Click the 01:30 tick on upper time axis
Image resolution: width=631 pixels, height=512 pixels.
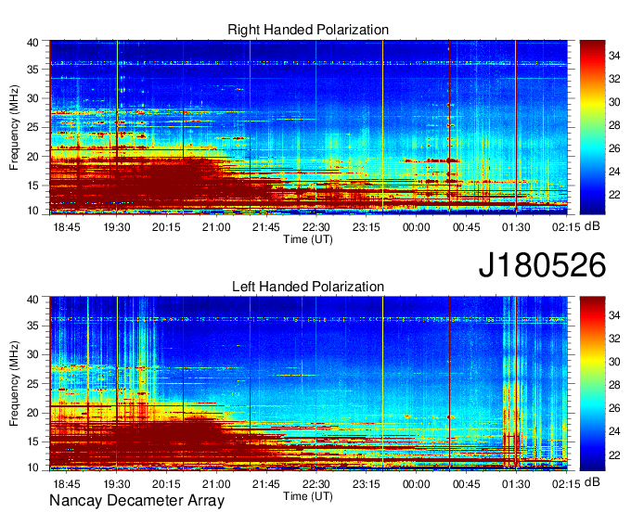516,227
